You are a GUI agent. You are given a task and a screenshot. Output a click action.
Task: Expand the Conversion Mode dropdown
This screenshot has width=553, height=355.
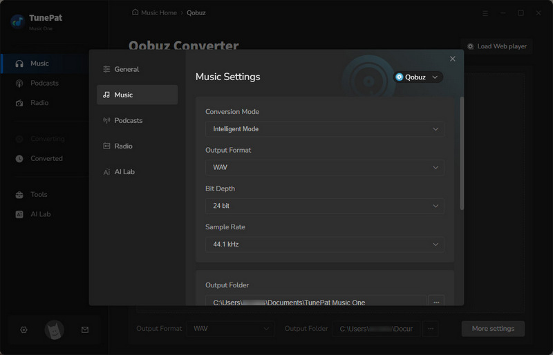(x=324, y=129)
